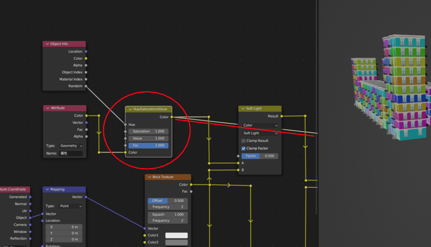
Task: Adjust the Saturation slider in Hue/Saturation/Value
Action: point(148,132)
